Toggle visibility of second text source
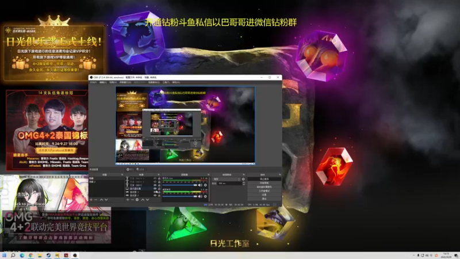This screenshot has height=259, width=460. point(155,182)
